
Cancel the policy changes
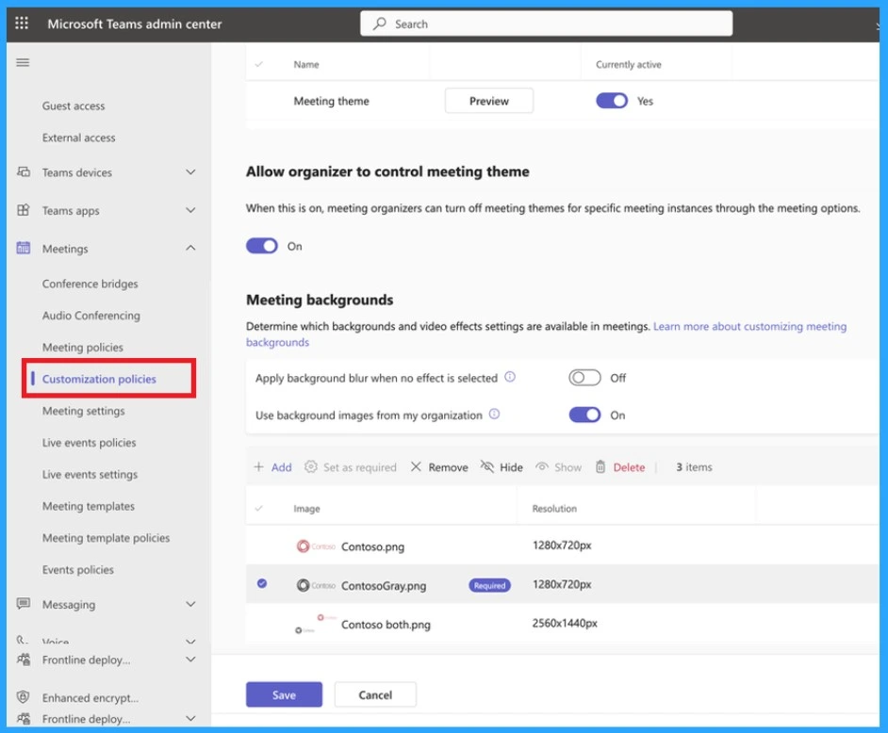[x=375, y=694]
